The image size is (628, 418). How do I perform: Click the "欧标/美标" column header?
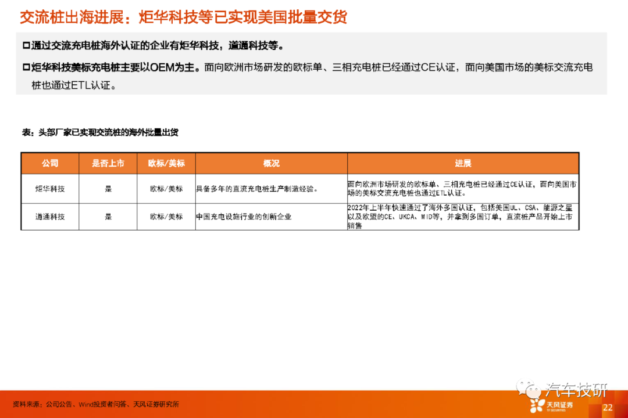tap(166, 163)
